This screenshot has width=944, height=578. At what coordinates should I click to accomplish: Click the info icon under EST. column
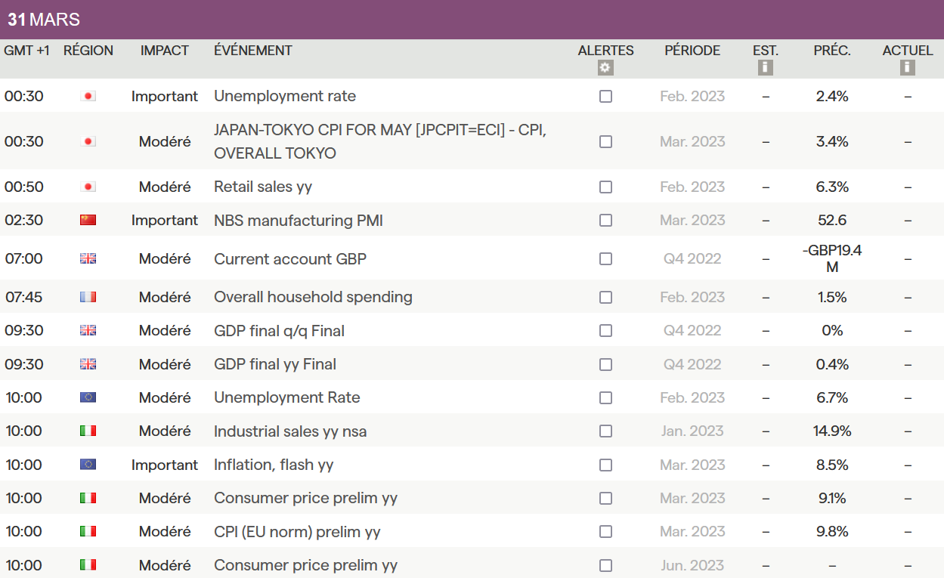pyautogui.click(x=766, y=68)
